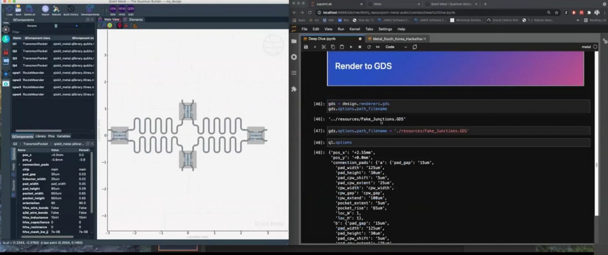Click the teal function icon in left sidebar

pyautogui.click(x=6, y=39)
